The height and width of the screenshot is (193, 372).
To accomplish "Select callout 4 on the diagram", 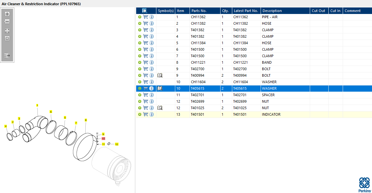I will [x=6, y=126].
